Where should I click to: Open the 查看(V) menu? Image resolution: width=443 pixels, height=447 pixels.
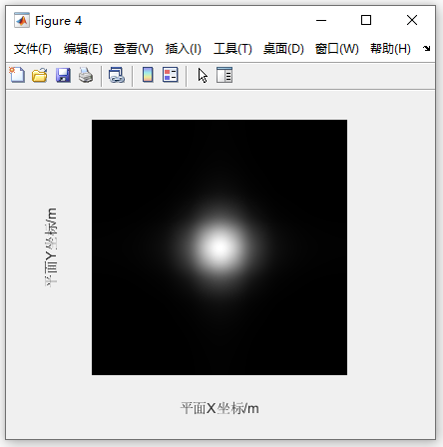click(134, 49)
